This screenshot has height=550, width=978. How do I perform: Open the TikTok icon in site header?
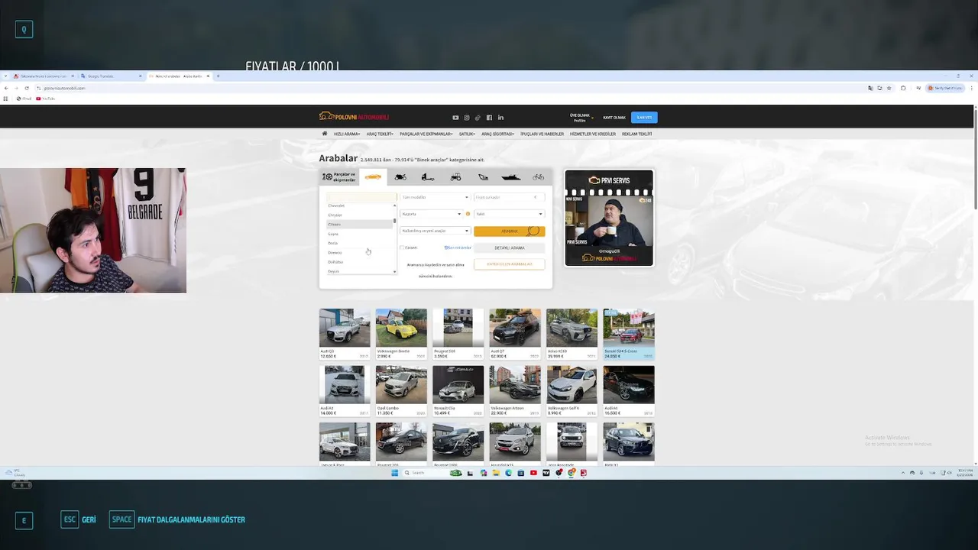click(x=478, y=118)
